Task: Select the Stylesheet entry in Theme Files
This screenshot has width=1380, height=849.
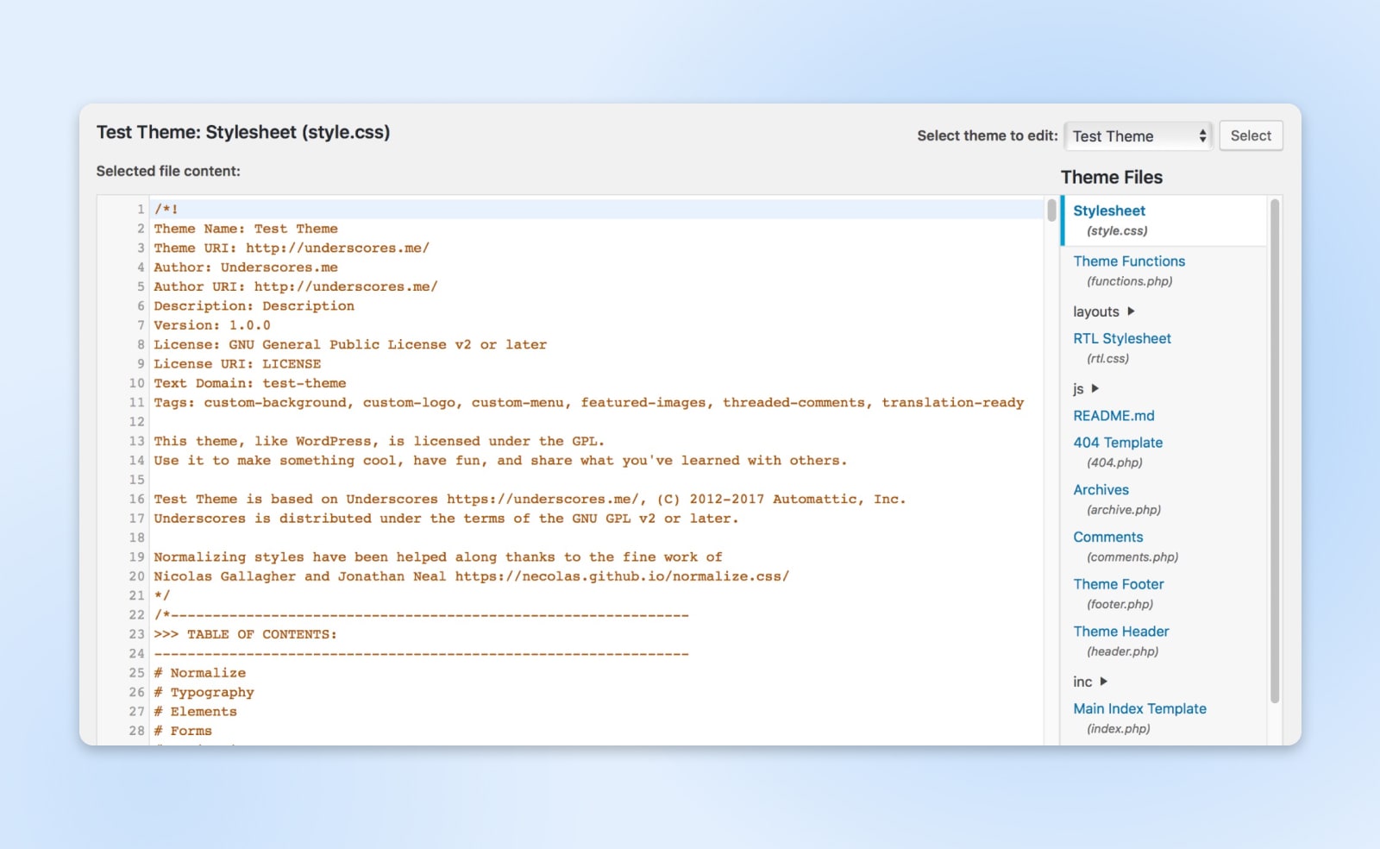Action: click(1108, 210)
